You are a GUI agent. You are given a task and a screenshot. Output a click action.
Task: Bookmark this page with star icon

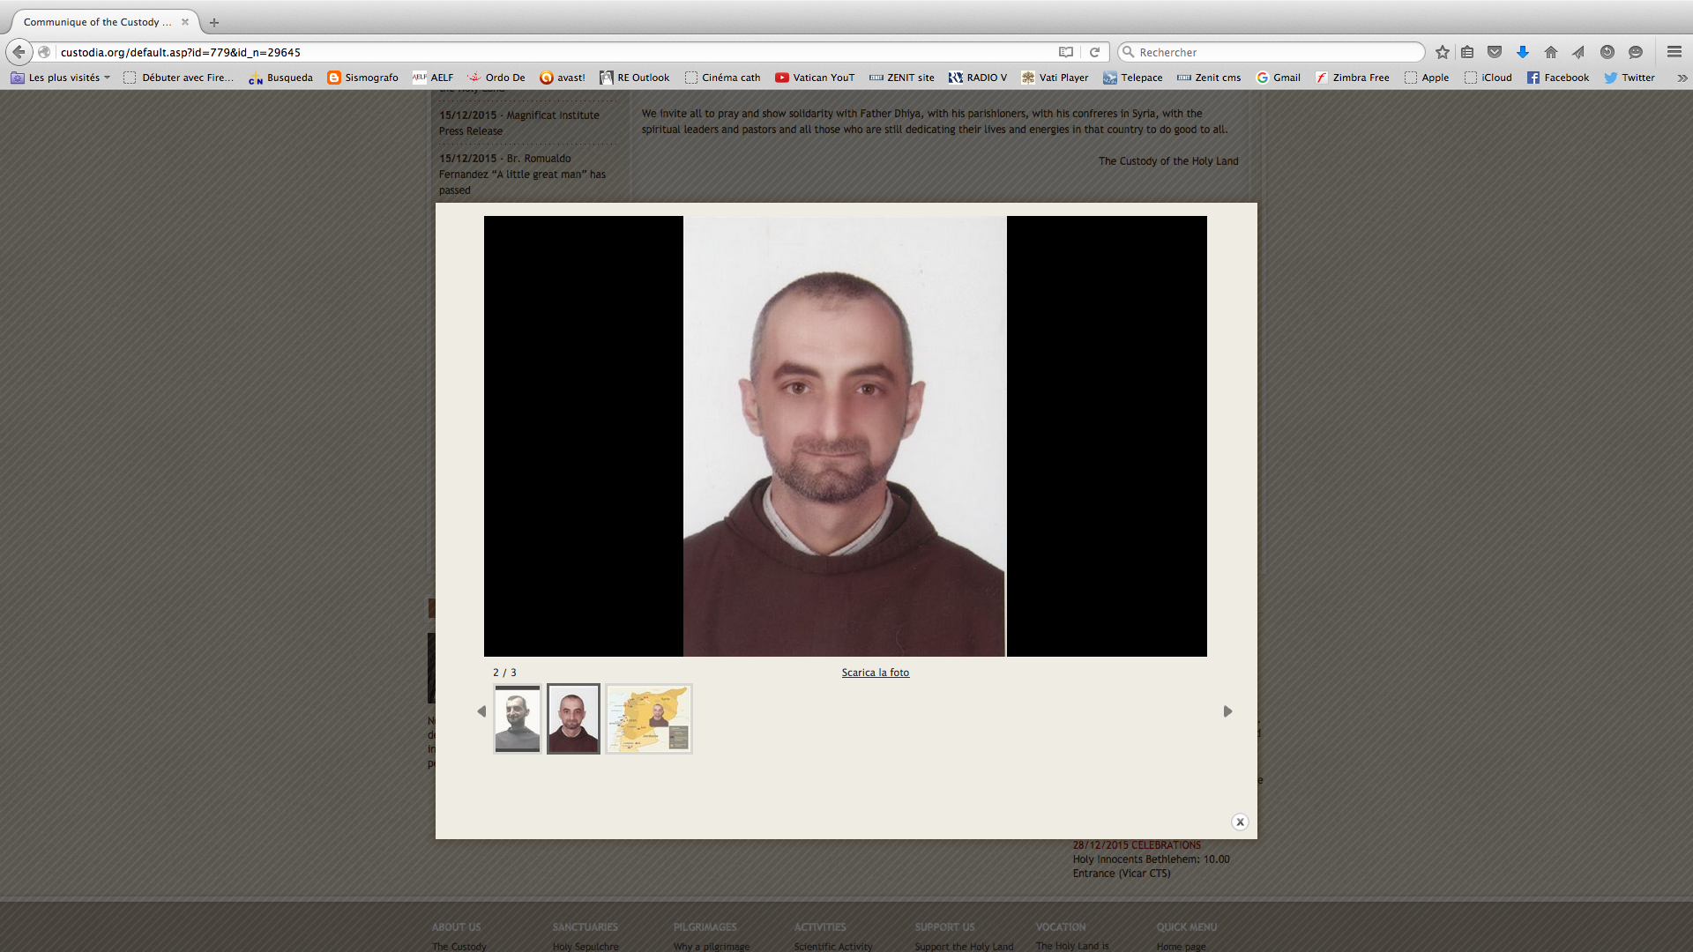pos(1443,52)
